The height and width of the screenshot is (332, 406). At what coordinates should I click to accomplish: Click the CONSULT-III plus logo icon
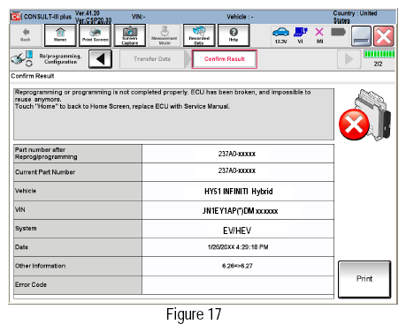coord(16,17)
